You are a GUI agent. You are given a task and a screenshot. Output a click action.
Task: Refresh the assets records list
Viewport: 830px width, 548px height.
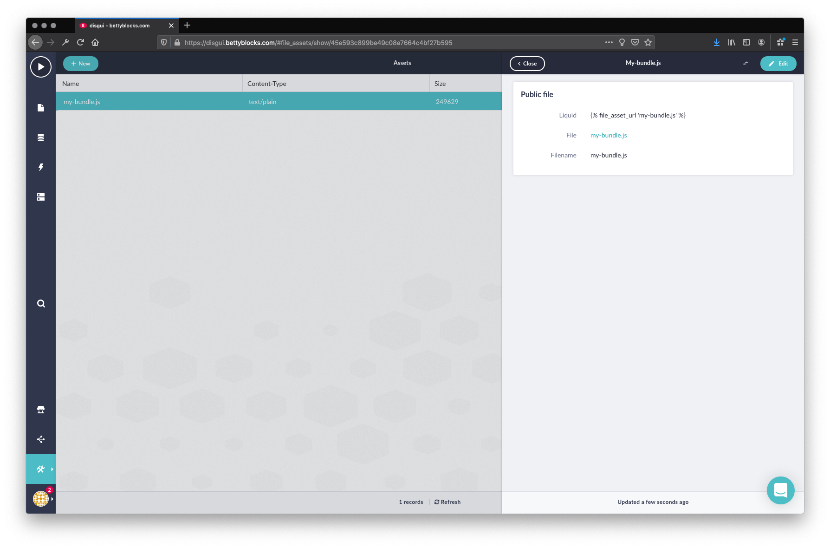point(447,502)
